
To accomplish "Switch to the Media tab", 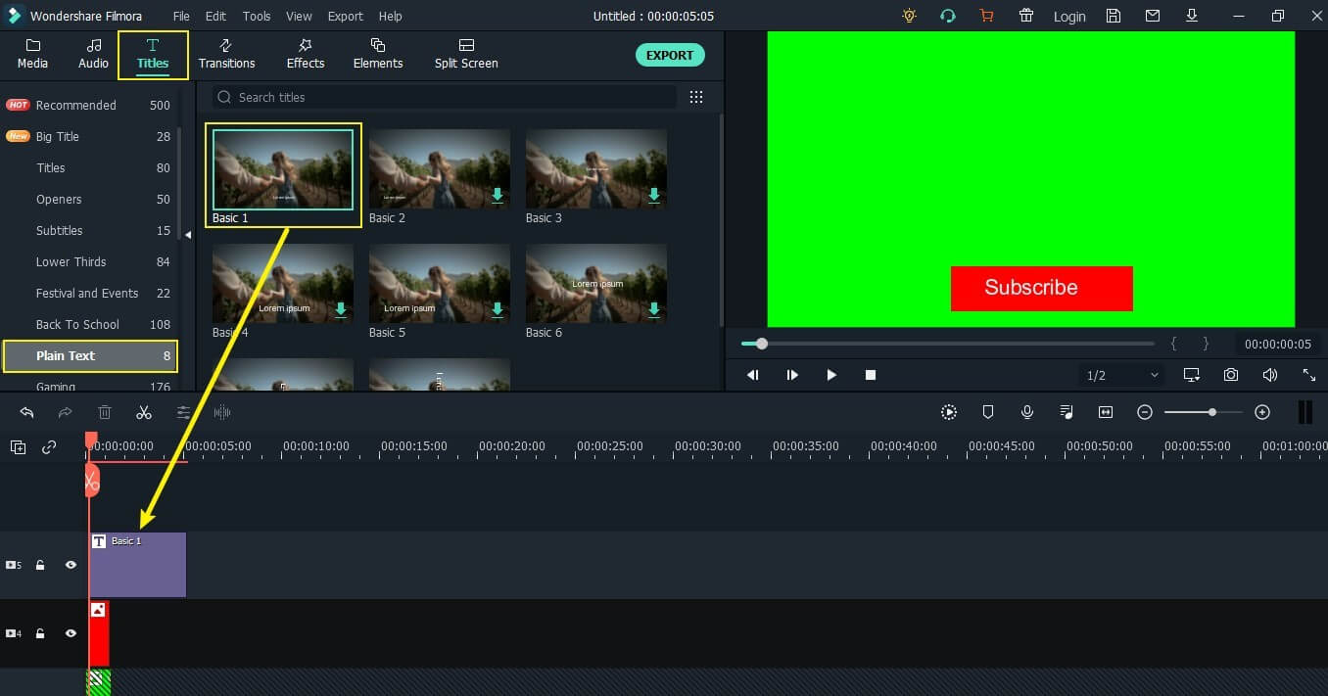I will coord(32,54).
